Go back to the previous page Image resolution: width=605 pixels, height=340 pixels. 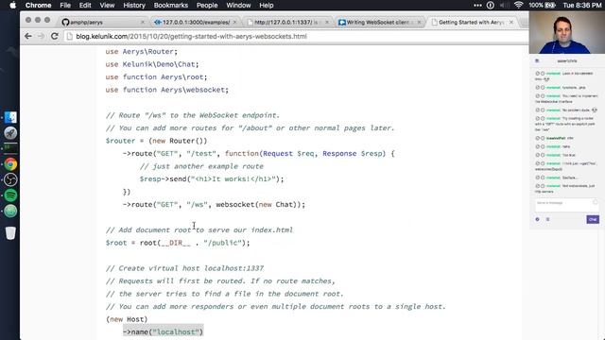click(28, 36)
